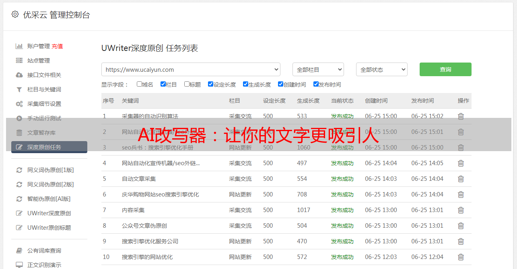The image size is (517, 269).
Task: Click keyword 庆华购物网站seo搜索引擎优化 in row 6
Action: tap(160, 194)
